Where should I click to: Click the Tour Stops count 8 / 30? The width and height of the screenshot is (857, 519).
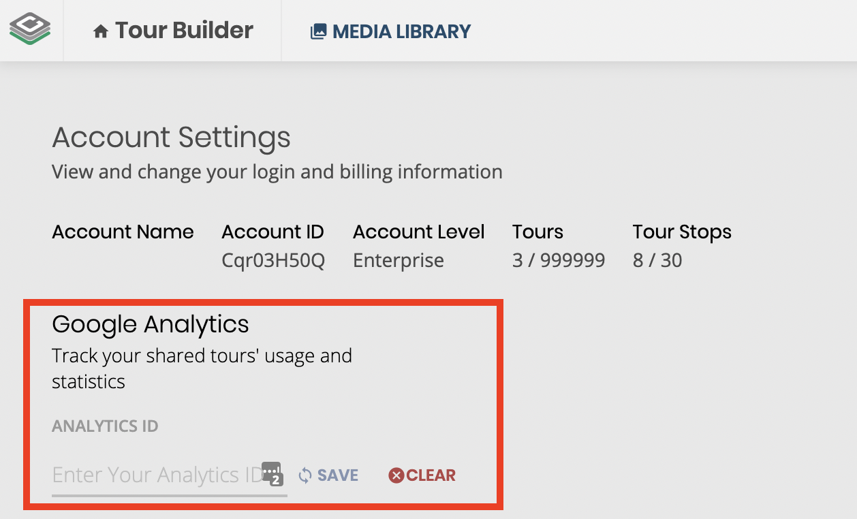click(x=657, y=261)
